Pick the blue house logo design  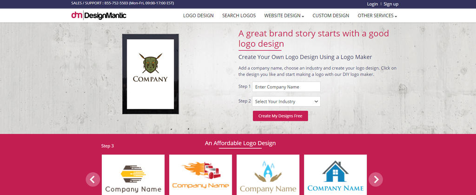coord(335,175)
